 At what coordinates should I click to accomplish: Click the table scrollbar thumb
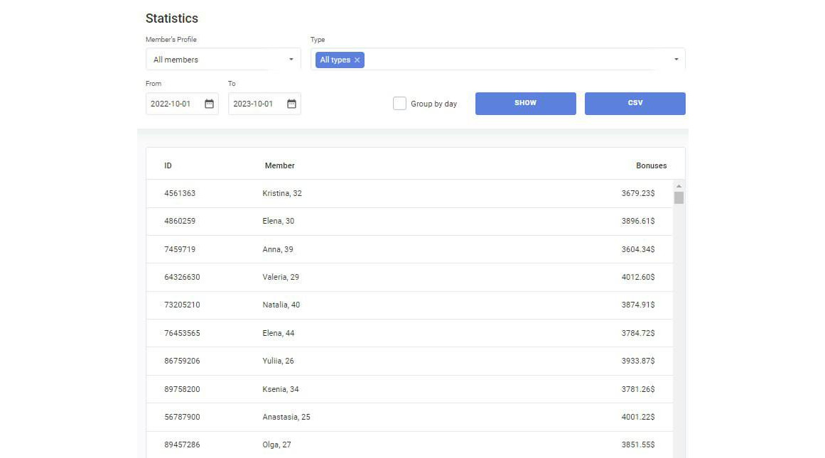(x=679, y=197)
